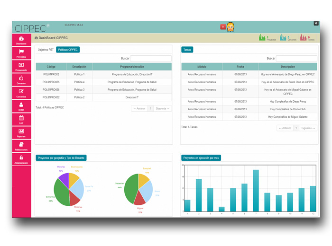Select Convenios edit icon in sidebar

(21, 91)
